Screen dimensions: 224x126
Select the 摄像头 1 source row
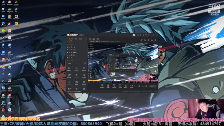pyautogui.click(x=77, y=52)
